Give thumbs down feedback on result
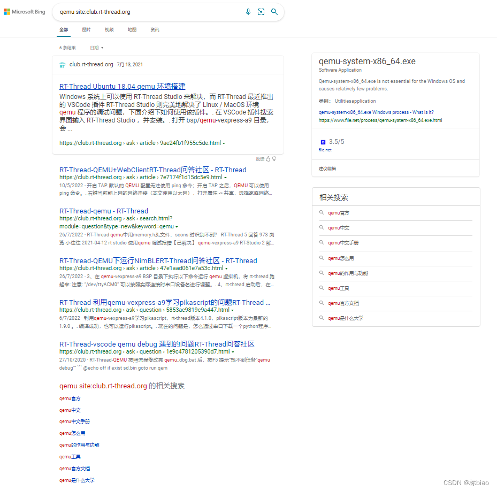The width and height of the screenshot is (497, 491). click(x=274, y=159)
